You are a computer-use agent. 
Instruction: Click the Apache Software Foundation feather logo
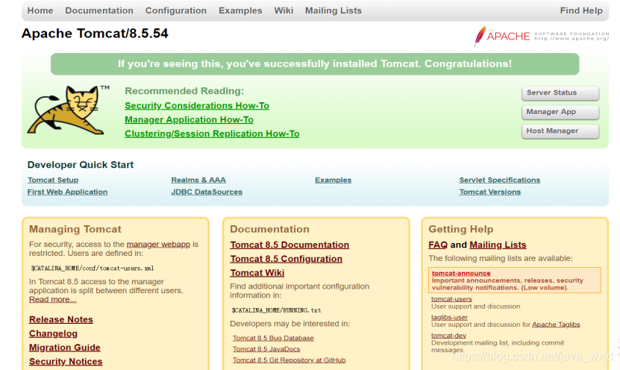click(542, 37)
